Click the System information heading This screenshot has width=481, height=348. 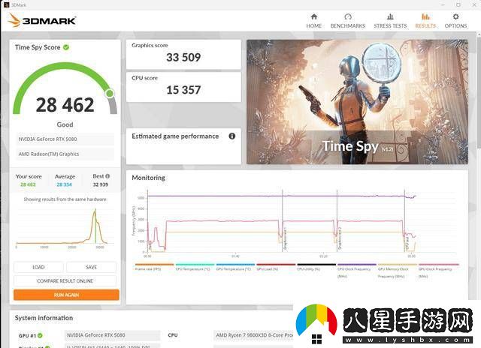pyautogui.click(x=44, y=318)
